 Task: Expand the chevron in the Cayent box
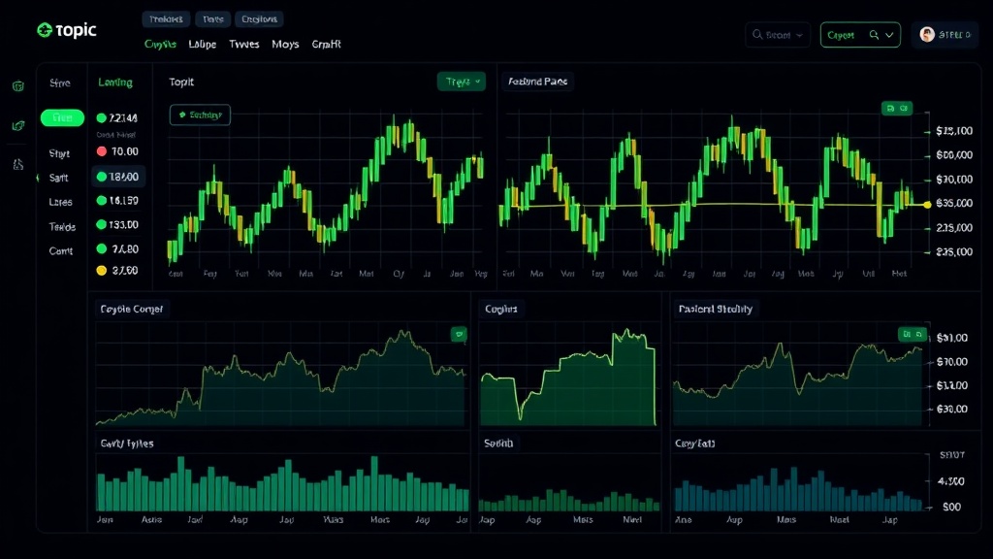pos(889,35)
